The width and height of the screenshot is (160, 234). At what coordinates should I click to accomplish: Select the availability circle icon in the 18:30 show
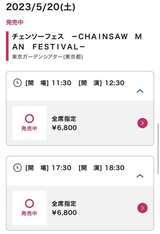tap(29, 204)
